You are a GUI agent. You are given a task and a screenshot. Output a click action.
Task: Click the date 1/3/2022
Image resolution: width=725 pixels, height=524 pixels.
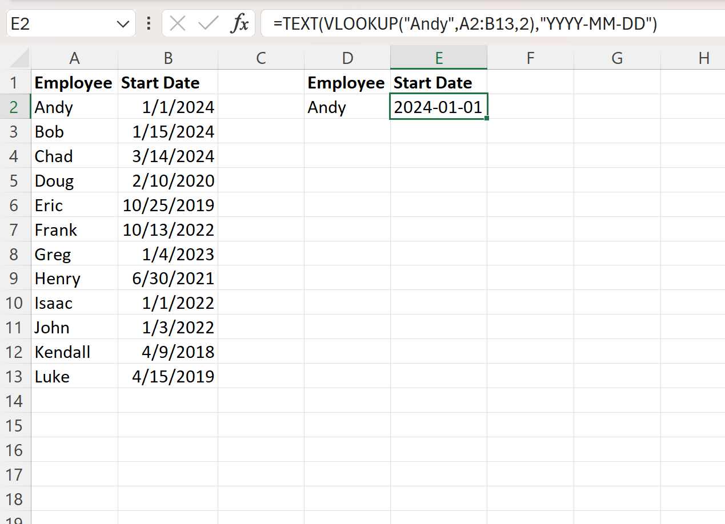tap(168, 328)
